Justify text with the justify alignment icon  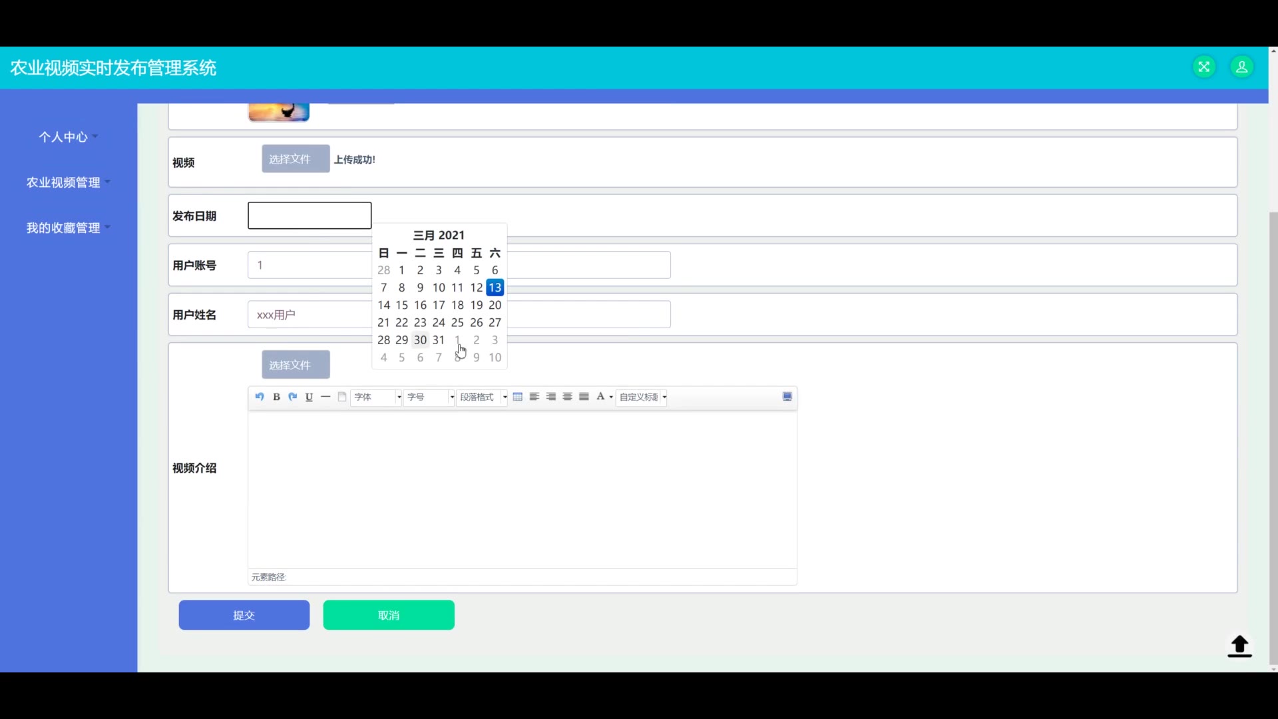click(x=584, y=397)
